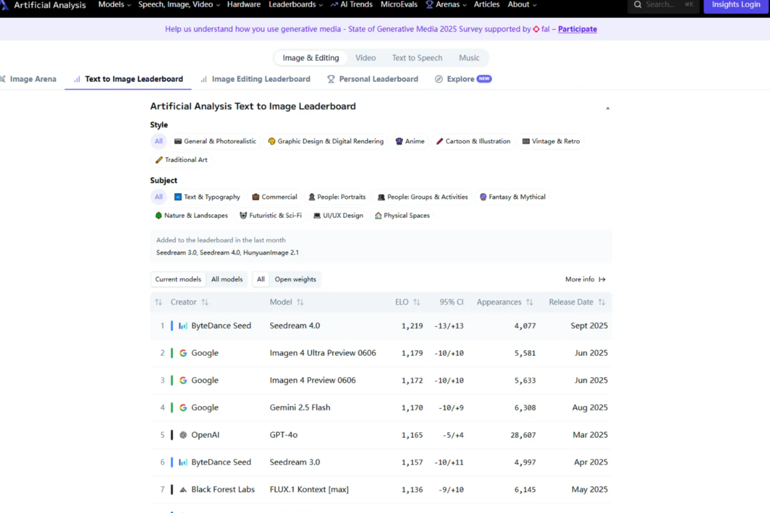Select the All style filter
The height and width of the screenshot is (513, 770).
158,141
